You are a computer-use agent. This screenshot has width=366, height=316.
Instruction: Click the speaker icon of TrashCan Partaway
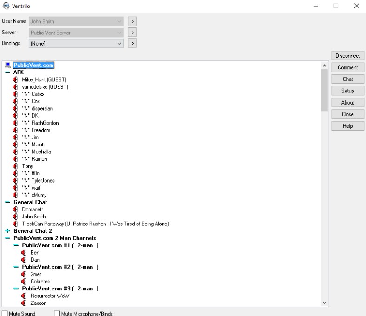15,224
